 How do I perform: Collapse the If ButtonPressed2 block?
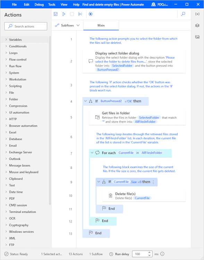click(x=85, y=101)
